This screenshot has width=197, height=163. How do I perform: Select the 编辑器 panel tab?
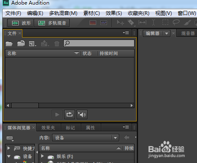[x=152, y=33]
